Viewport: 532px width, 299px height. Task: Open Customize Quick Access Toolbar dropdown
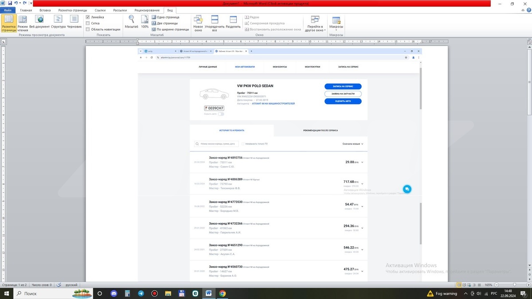coord(31,4)
